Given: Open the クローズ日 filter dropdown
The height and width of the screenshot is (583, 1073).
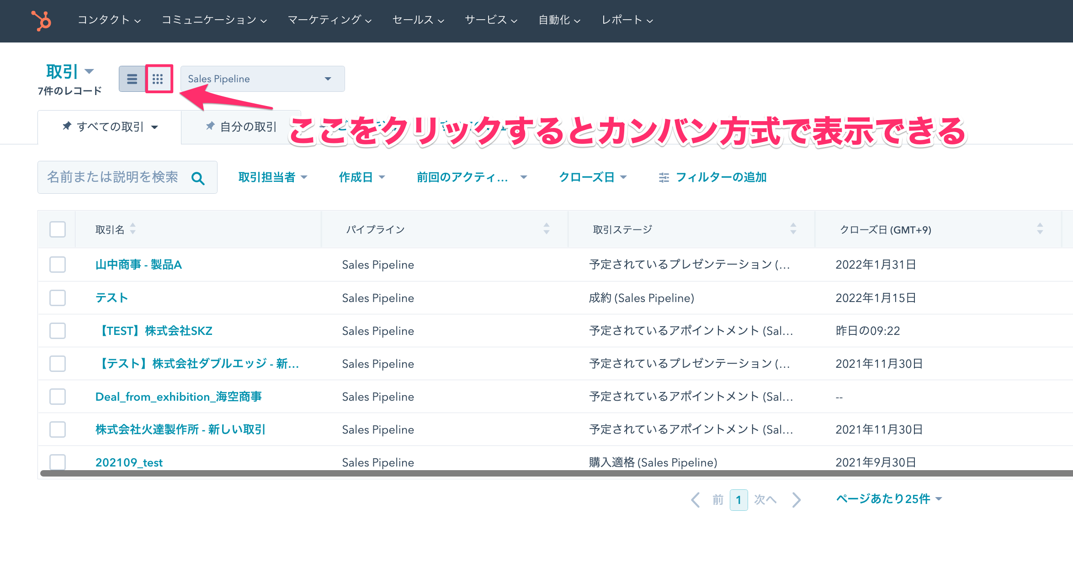Looking at the screenshot, I should pyautogui.click(x=593, y=177).
